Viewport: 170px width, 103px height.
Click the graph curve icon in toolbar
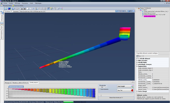(59, 9)
